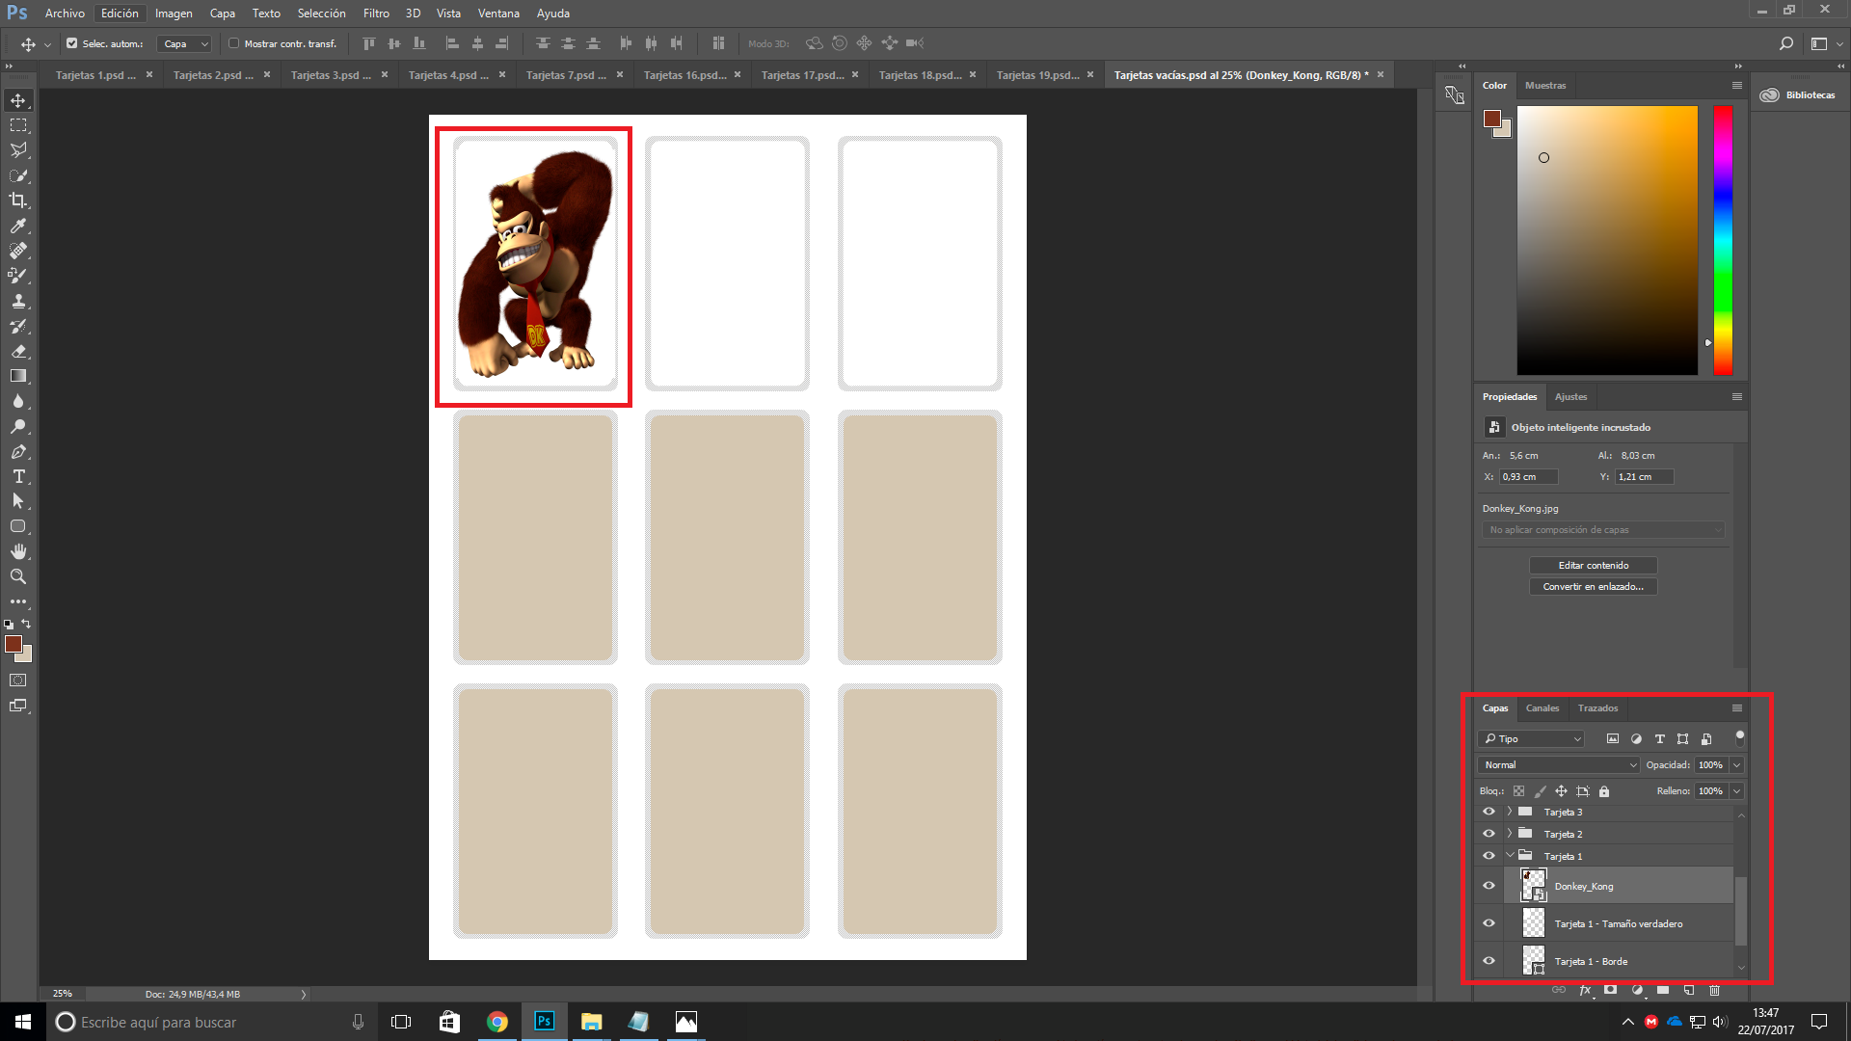The height and width of the screenshot is (1041, 1851).
Task: Click the foreground color swatch in toolbar
Action: pos(13,644)
